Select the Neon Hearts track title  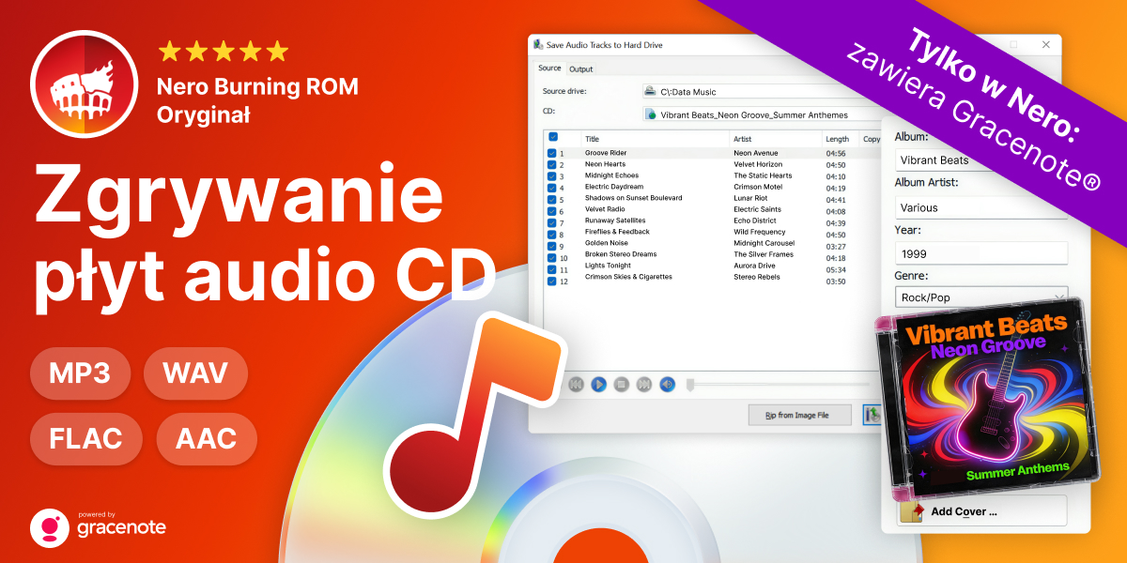click(x=605, y=164)
